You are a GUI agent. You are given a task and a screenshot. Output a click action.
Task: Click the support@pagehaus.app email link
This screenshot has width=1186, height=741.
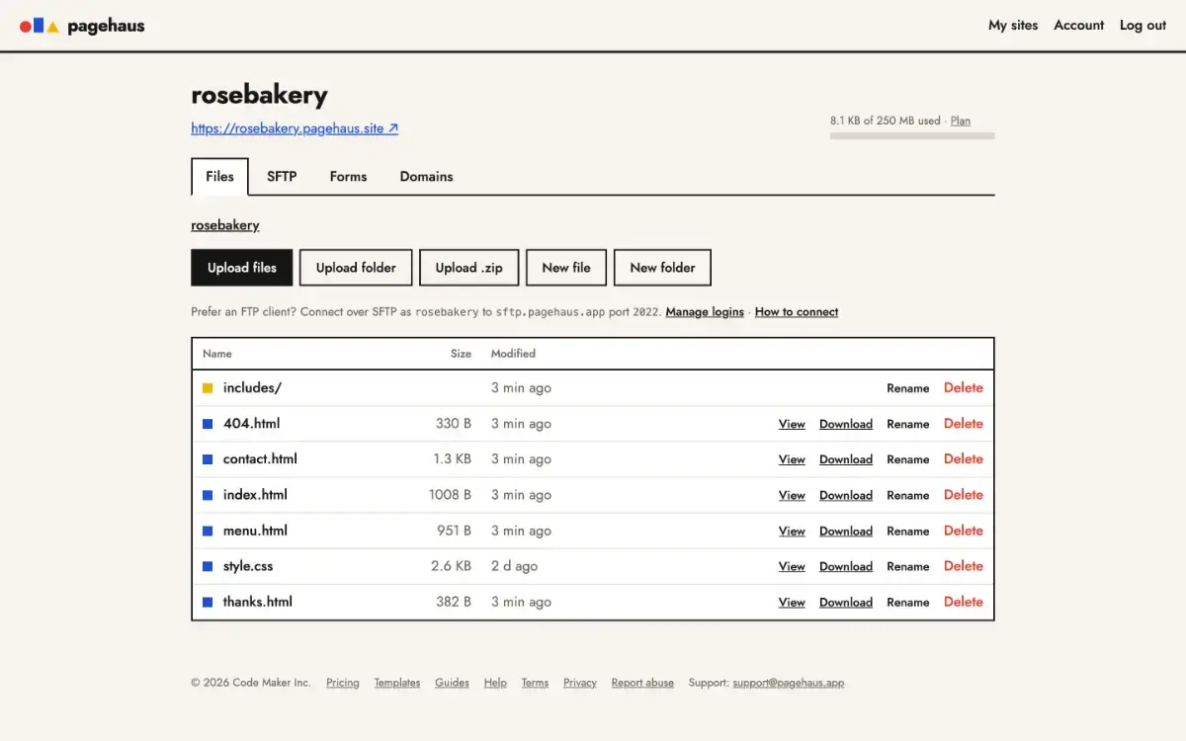point(789,683)
